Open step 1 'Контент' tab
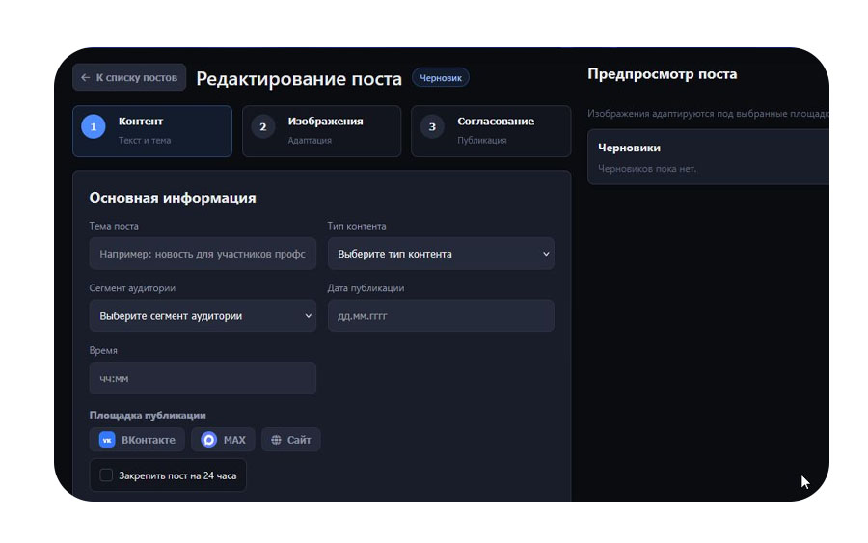 point(152,131)
